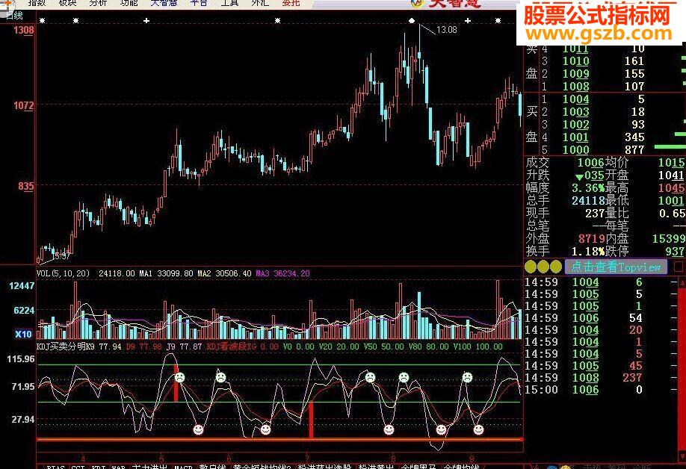
Task: Click the 1308 price axis label
Action: pyautogui.click(x=24, y=30)
